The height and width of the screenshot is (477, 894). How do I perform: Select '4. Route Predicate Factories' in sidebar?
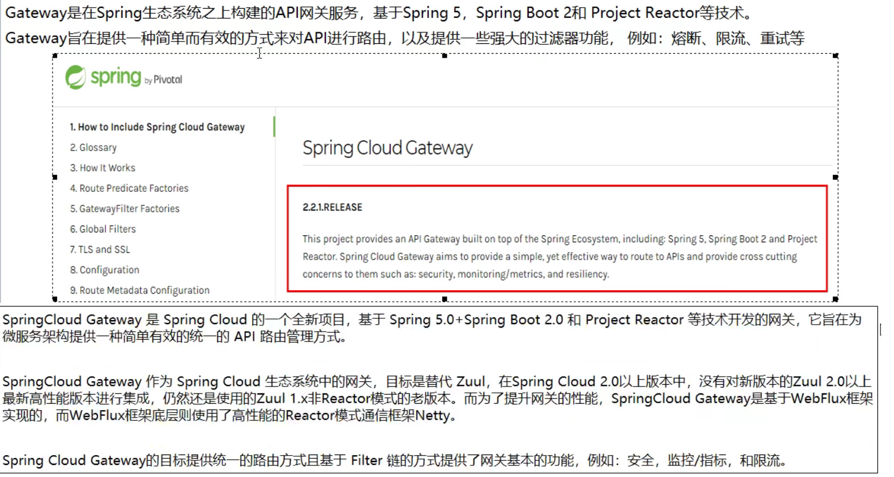129,188
